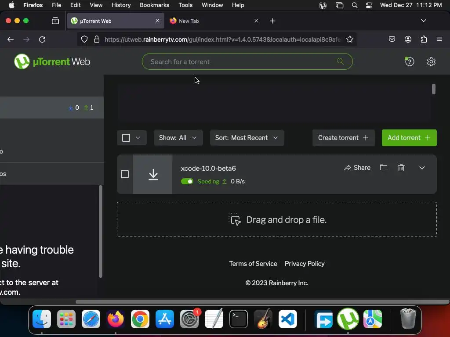Switch to the µTorrent Web tab
The image size is (450, 337).
click(116, 21)
